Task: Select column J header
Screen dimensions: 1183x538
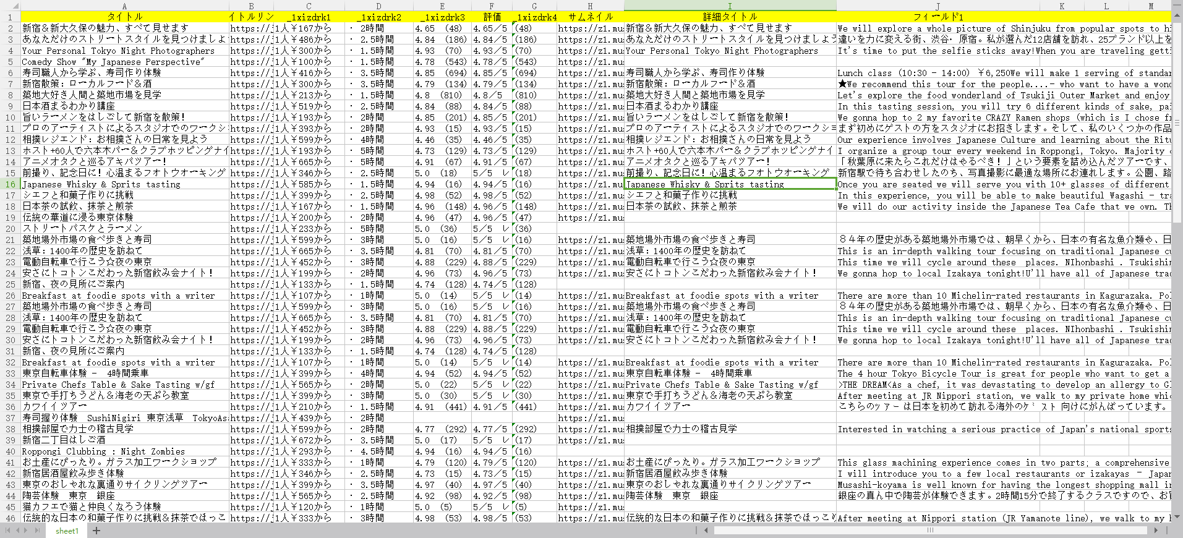Action: pyautogui.click(x=937, y=6)
